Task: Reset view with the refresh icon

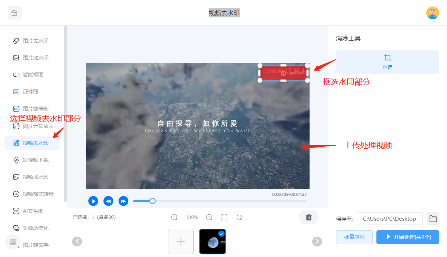Action: coord(239,217)
